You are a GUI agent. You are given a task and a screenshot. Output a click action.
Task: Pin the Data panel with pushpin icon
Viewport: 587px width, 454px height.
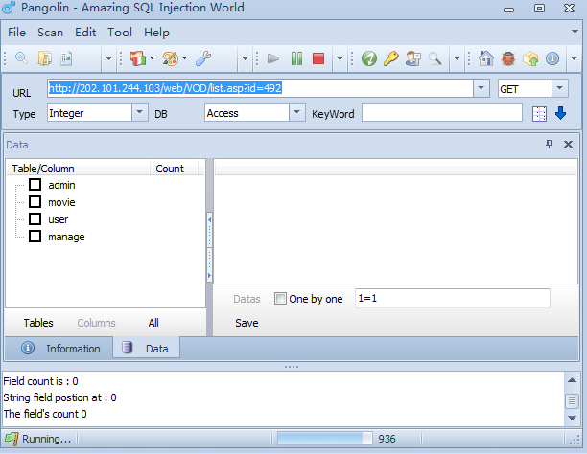click(x=549, y=144)
